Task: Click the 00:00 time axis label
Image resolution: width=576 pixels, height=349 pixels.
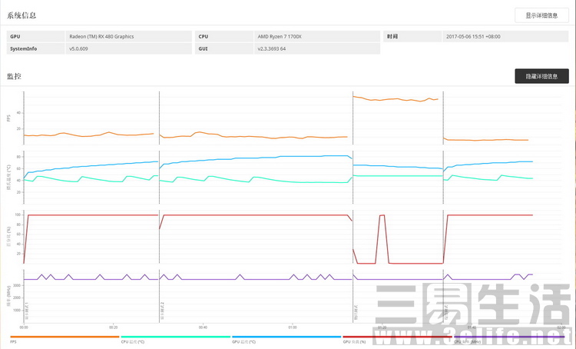Action: coord(24,327)
